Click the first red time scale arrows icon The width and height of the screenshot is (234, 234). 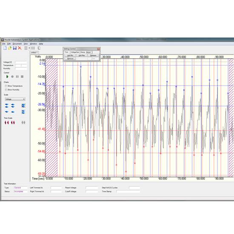pyautogui.click(x=7, y=123)
